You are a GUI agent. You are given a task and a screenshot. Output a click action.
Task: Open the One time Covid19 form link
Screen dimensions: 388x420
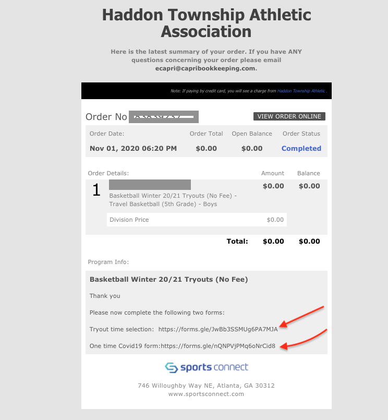coord(218,346)
